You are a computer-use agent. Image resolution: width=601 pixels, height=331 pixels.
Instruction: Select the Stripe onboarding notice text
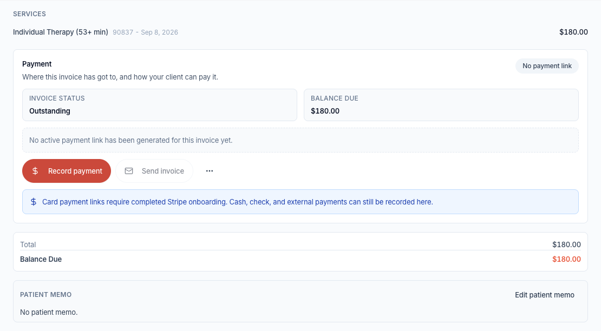(238, 202)
